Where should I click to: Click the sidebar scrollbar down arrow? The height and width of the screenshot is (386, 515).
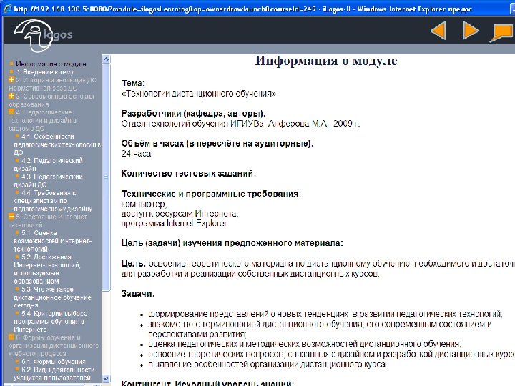(106, 378)
